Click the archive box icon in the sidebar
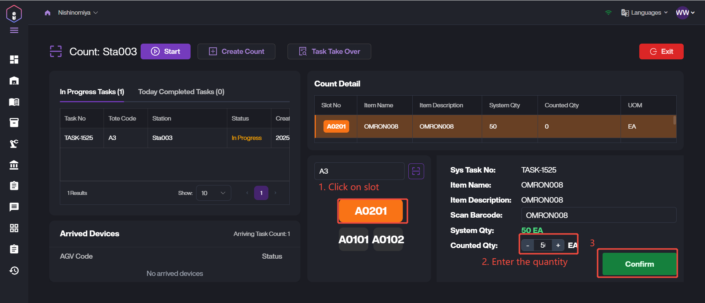This screenshot has width=705, height=303. 14,123
